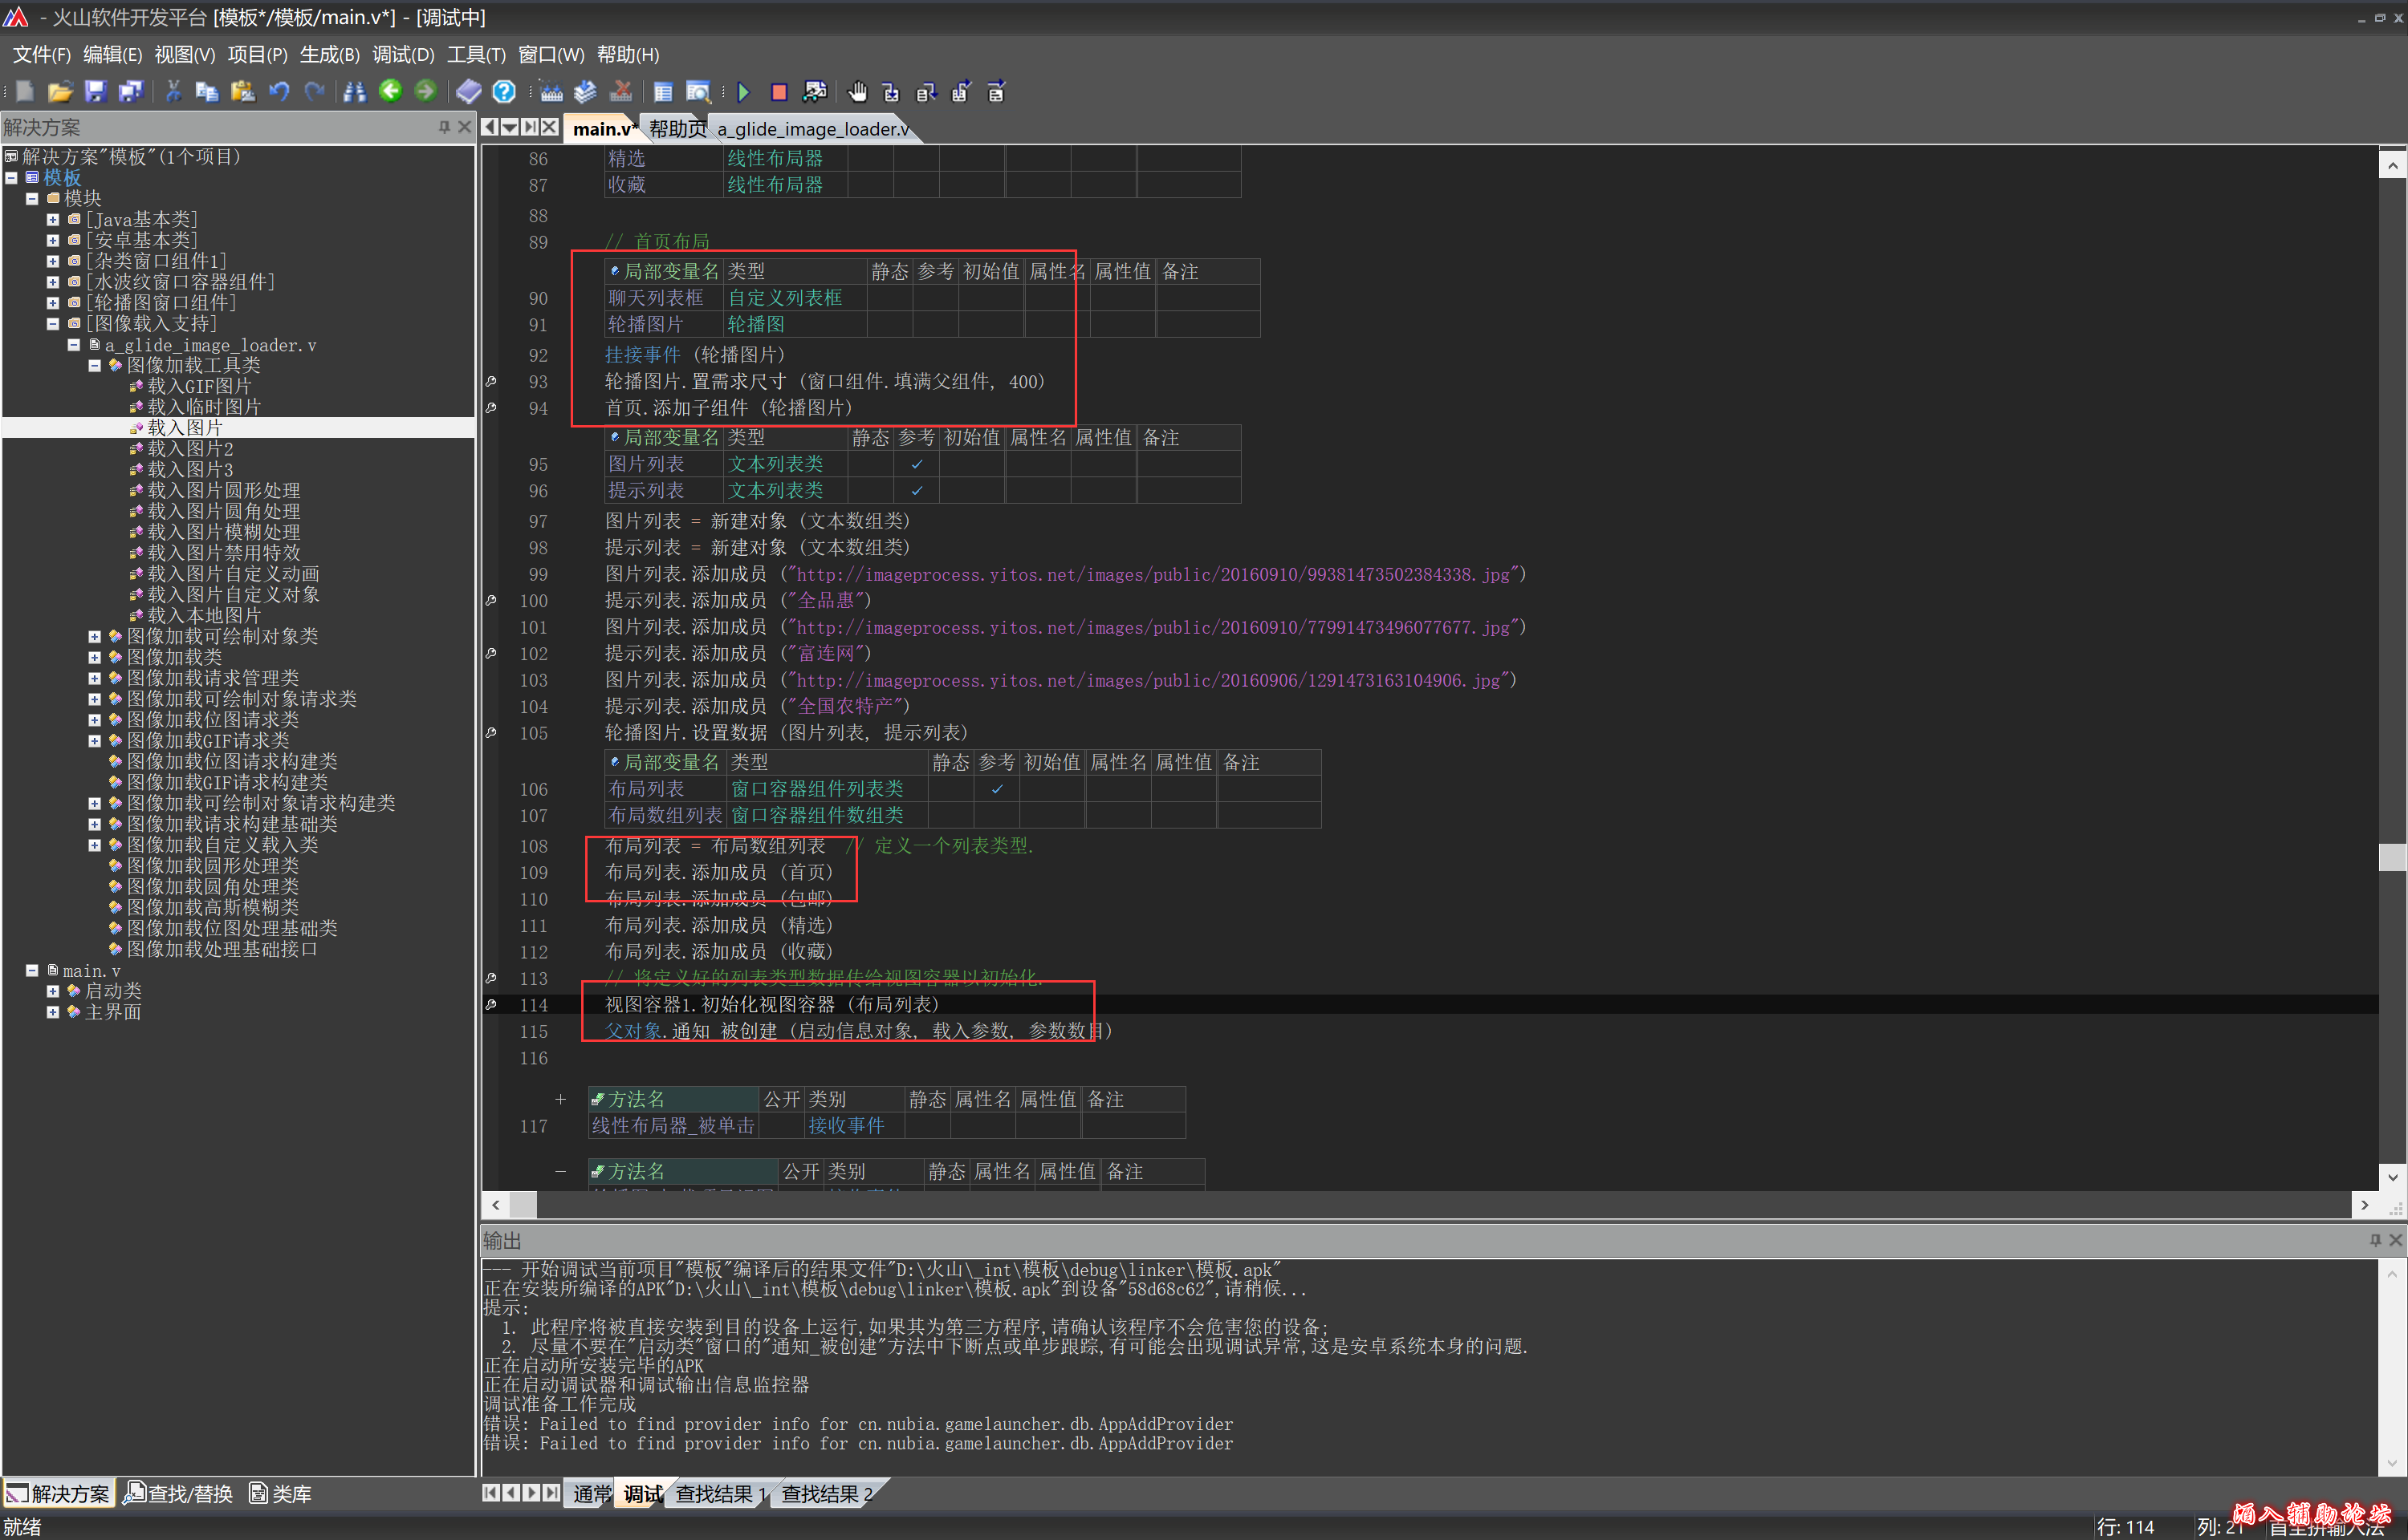This screenshot has height=1540, width=2408.
Task: Toggle 参考 checkbox for 图片列表 row
Action: (917, 464)
